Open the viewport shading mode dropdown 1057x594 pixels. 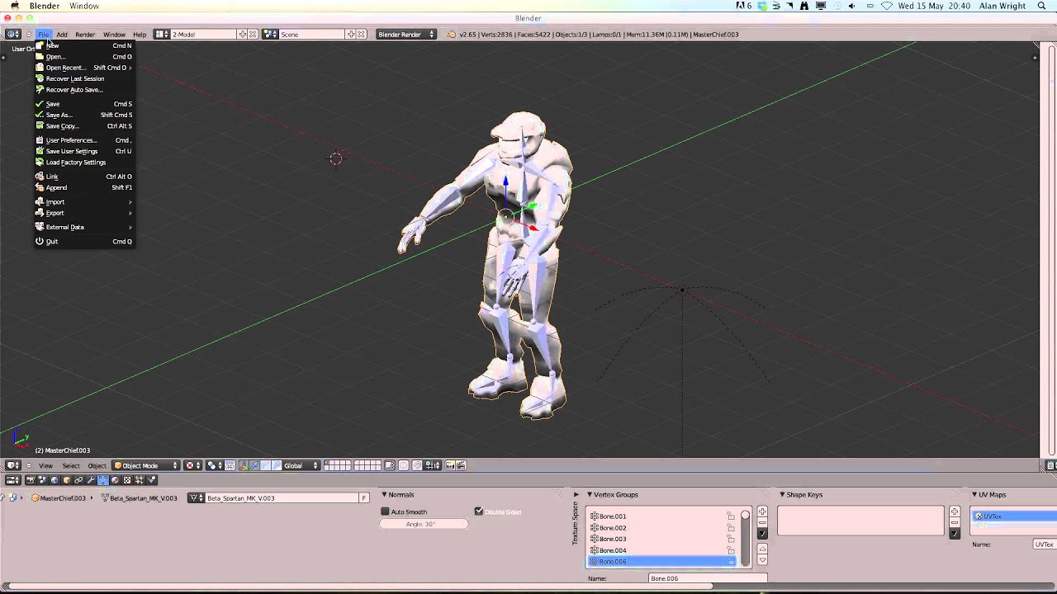click(192, 465)
